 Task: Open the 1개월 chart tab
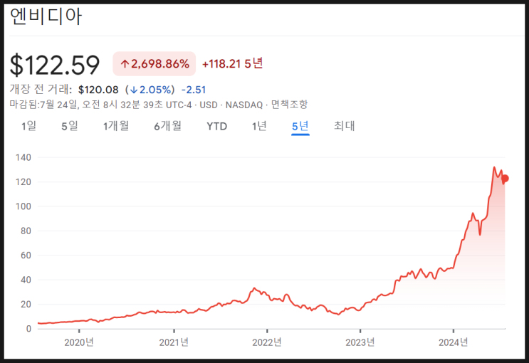pos(116,126)
